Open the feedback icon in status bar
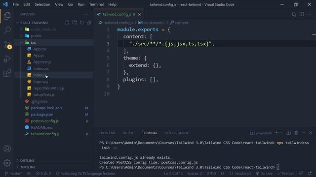 301,174
